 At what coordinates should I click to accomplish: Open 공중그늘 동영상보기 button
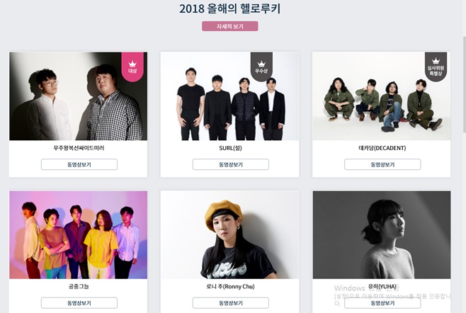point(79,303)
